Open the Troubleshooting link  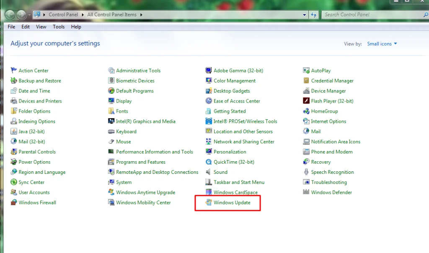(329, 182)
